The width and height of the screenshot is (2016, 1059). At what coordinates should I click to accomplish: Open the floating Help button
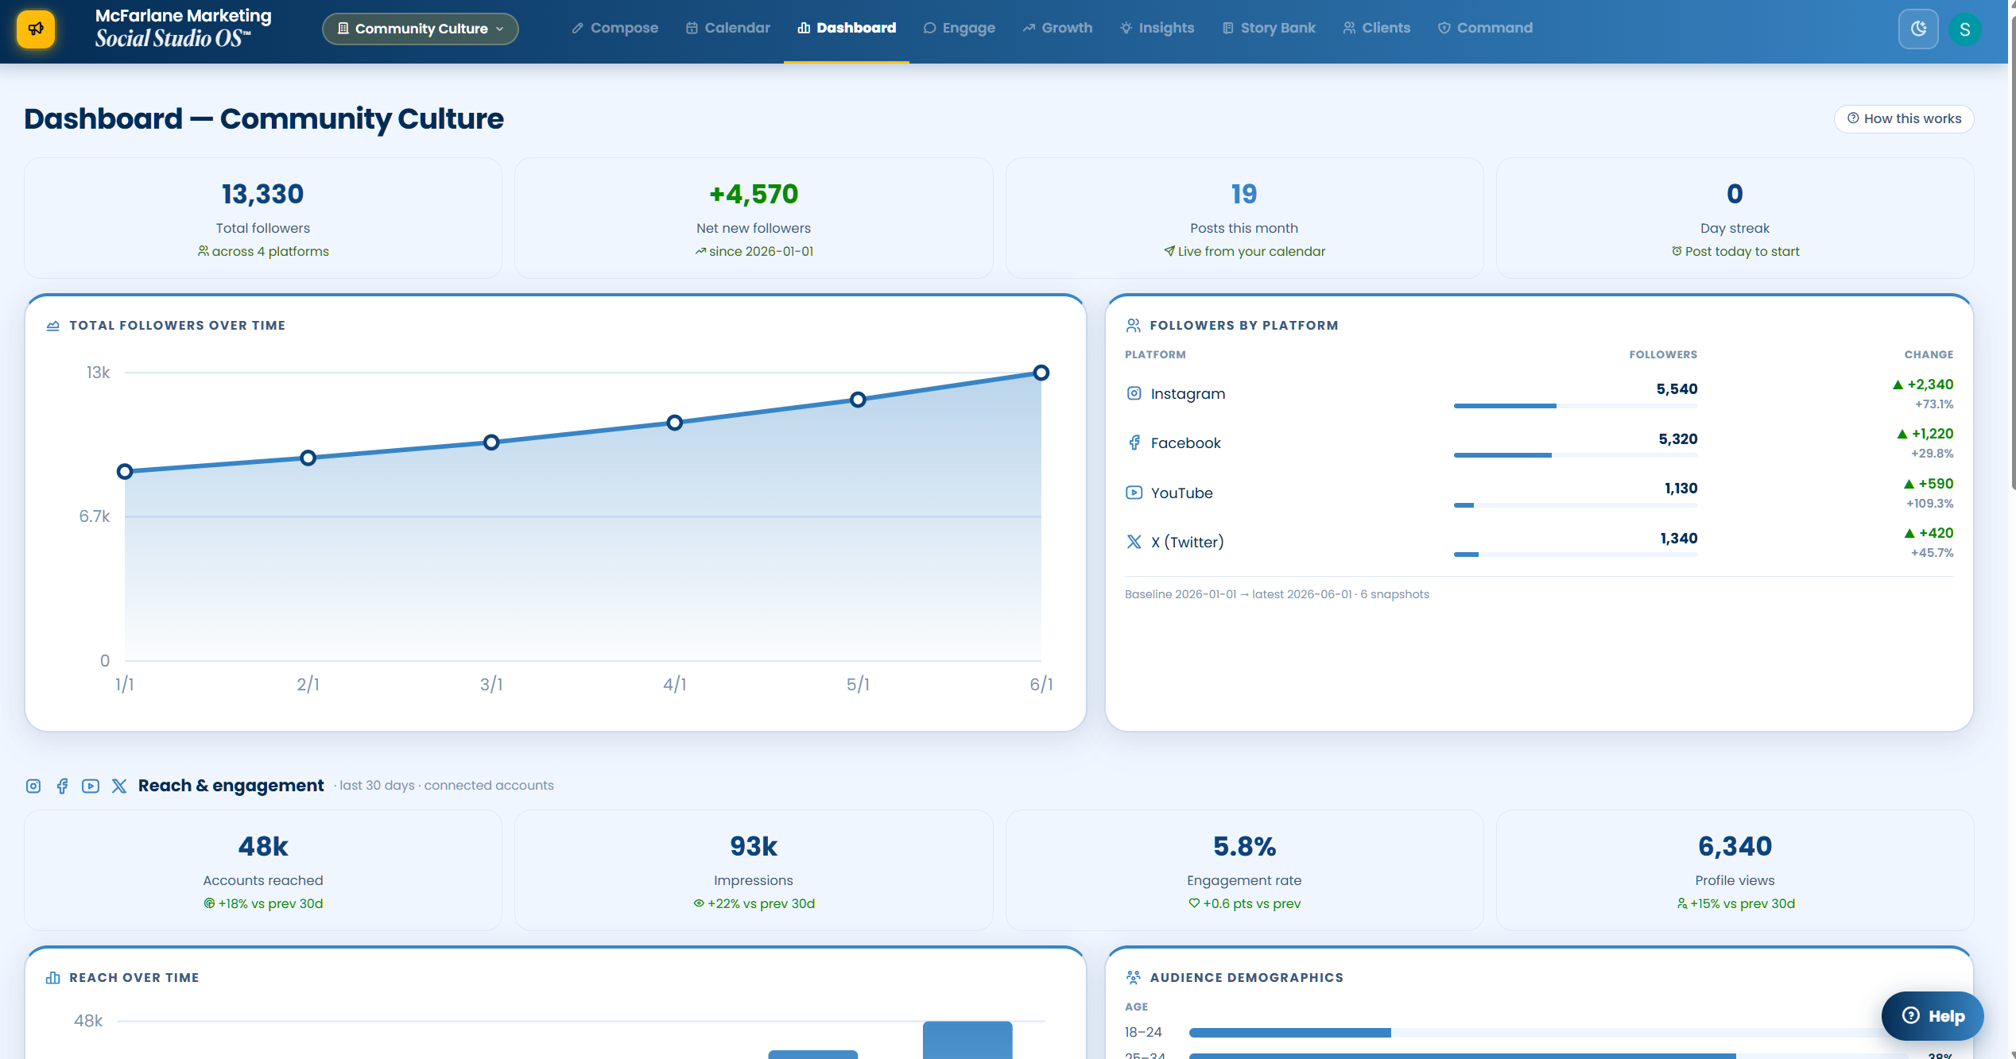click(x=1933, y=1015)
